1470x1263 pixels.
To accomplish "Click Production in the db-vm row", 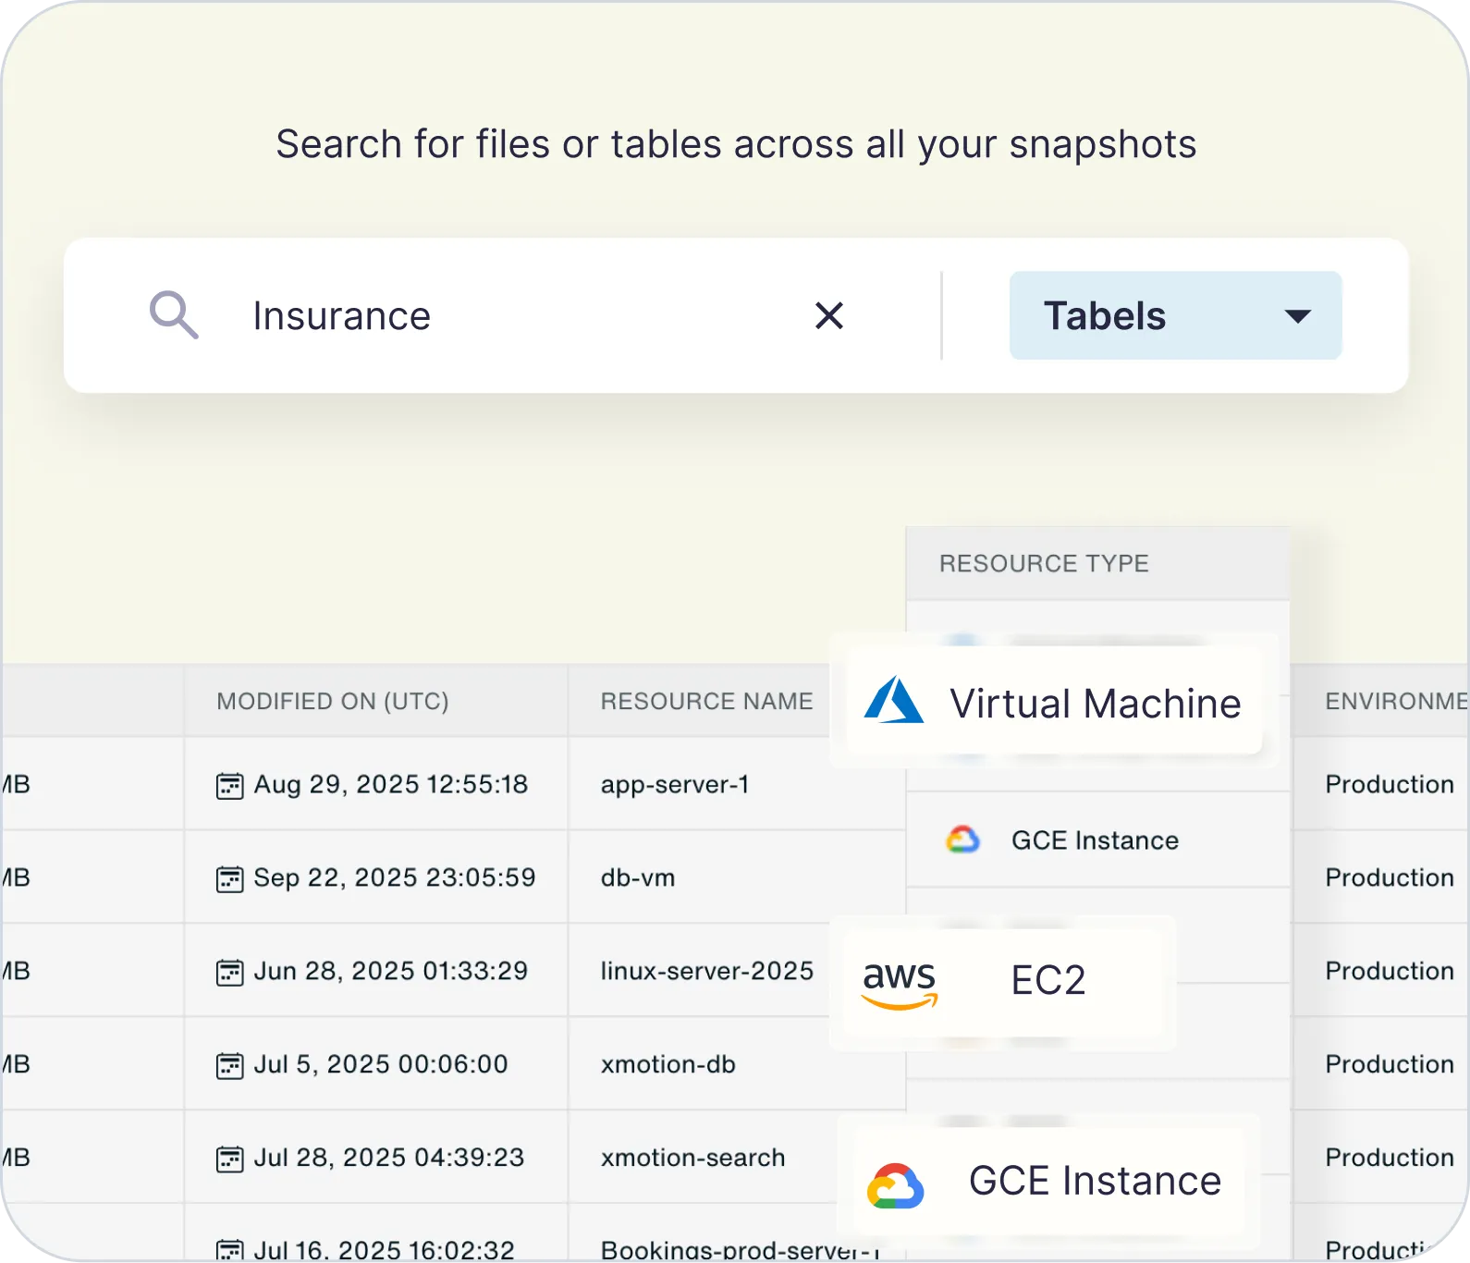I will point(1390,877).
